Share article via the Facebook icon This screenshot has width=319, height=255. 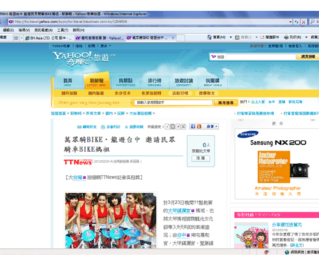[x=193, y=126]
